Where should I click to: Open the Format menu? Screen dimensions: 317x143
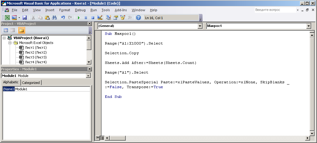(65, 10)
